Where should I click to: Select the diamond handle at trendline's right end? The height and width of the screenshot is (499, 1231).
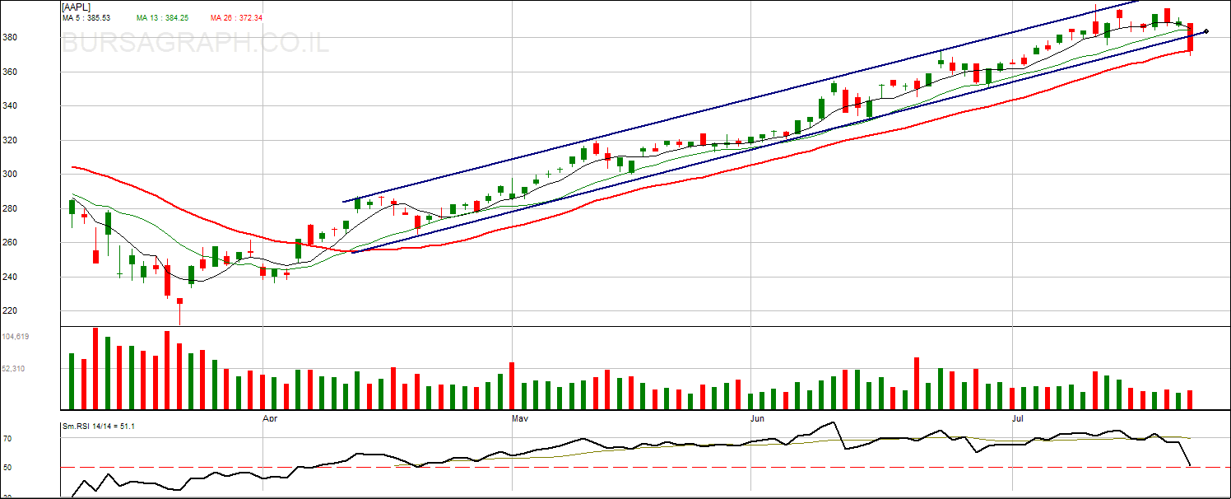(x=1206, y=31)
